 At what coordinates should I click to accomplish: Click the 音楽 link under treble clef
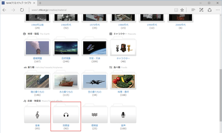coord(37,125)
